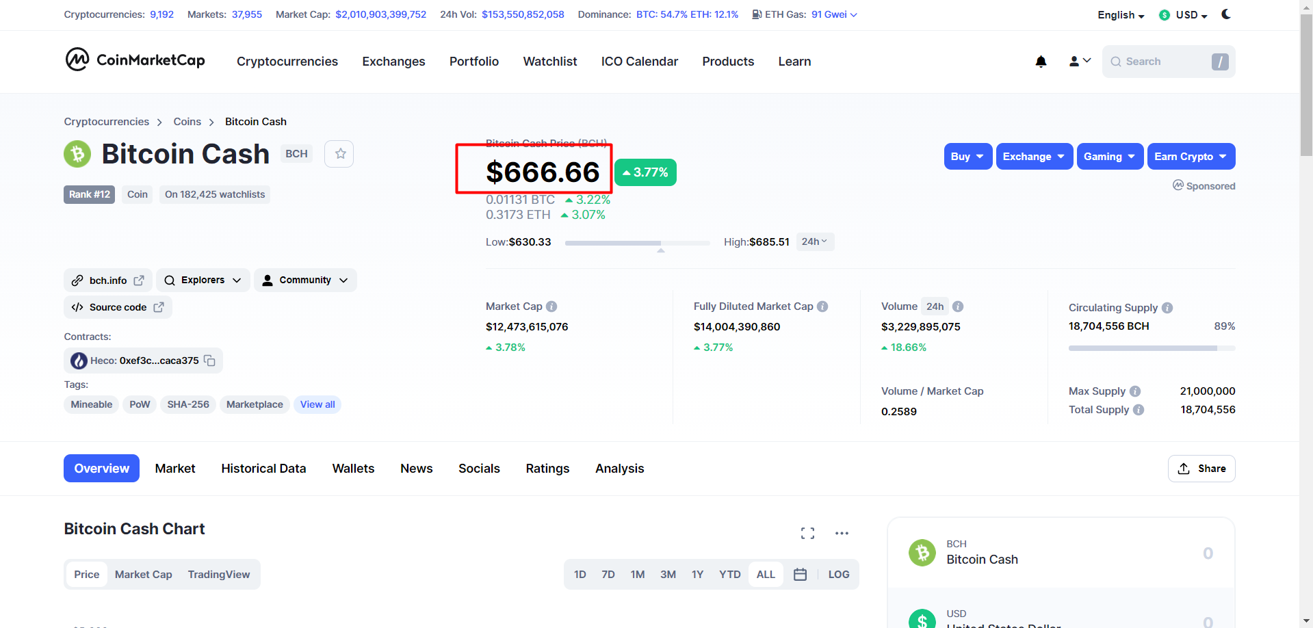The image size is (1313, 628).
Task: Add Bitcoin Cash to watchlist star
Action: (340, 154)
